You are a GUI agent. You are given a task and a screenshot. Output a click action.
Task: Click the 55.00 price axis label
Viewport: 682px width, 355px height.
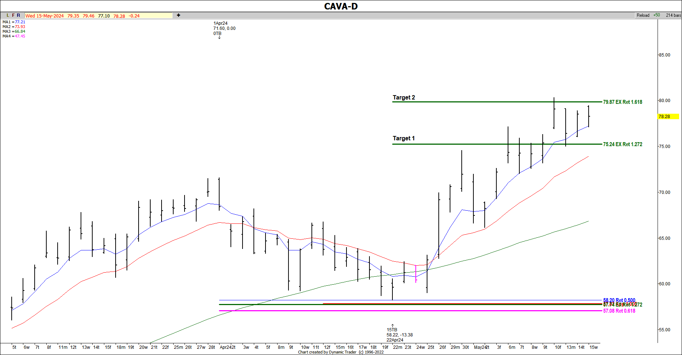pos(664,330)
